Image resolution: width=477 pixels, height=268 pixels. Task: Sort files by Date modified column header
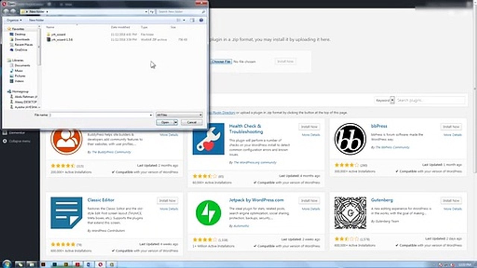120,28
